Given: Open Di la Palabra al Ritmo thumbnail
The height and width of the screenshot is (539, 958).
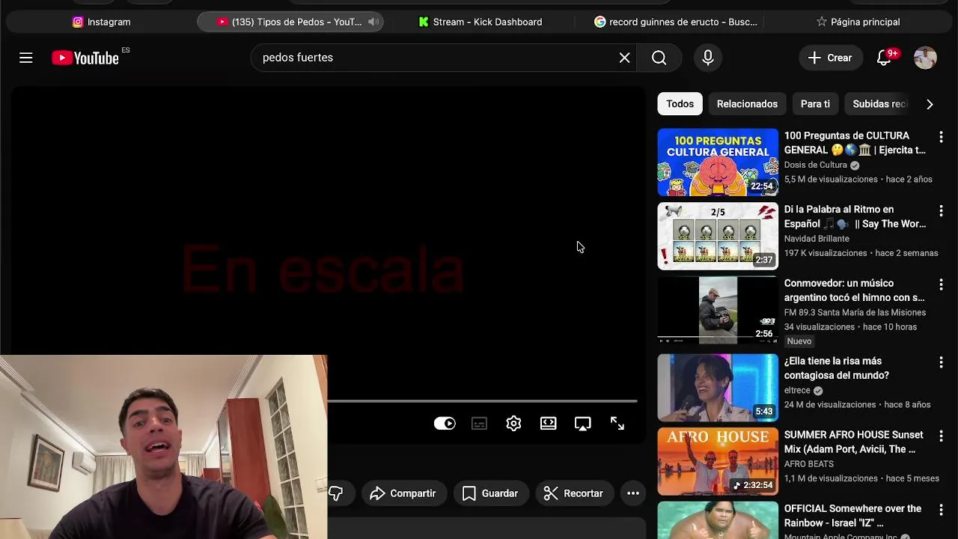Looking at the screenshot, I should [718, 236].
